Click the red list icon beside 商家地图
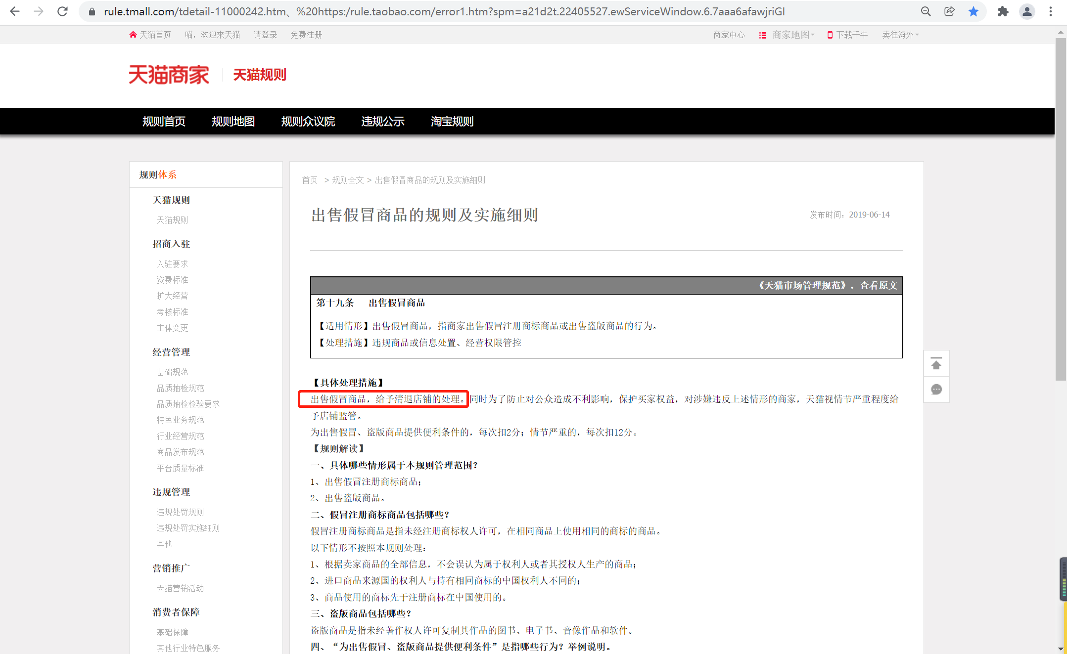 (x=762, y=35)
